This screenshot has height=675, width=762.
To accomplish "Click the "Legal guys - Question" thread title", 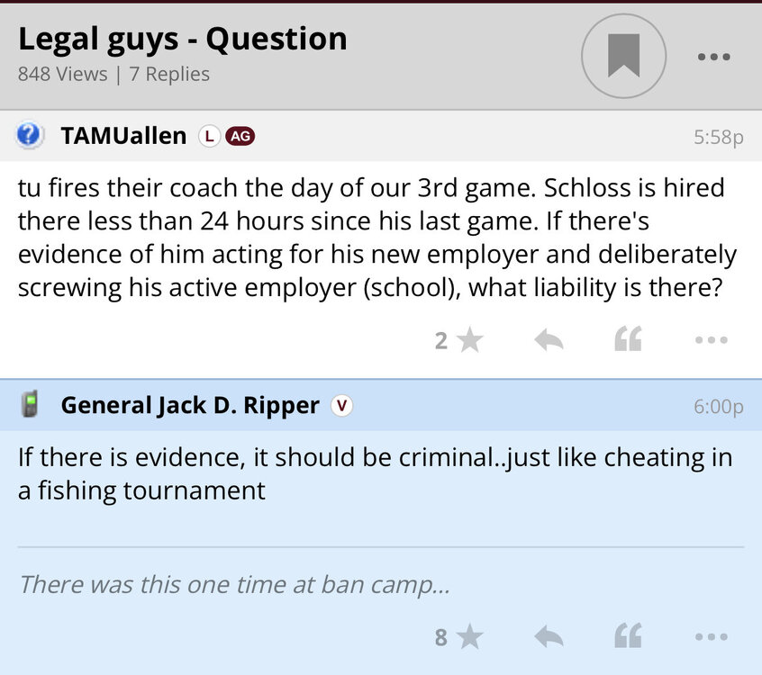I will [x=182, y=39].
